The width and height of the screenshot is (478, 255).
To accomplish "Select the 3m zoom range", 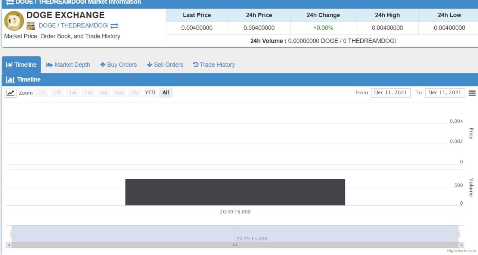I will coord(103,93).
